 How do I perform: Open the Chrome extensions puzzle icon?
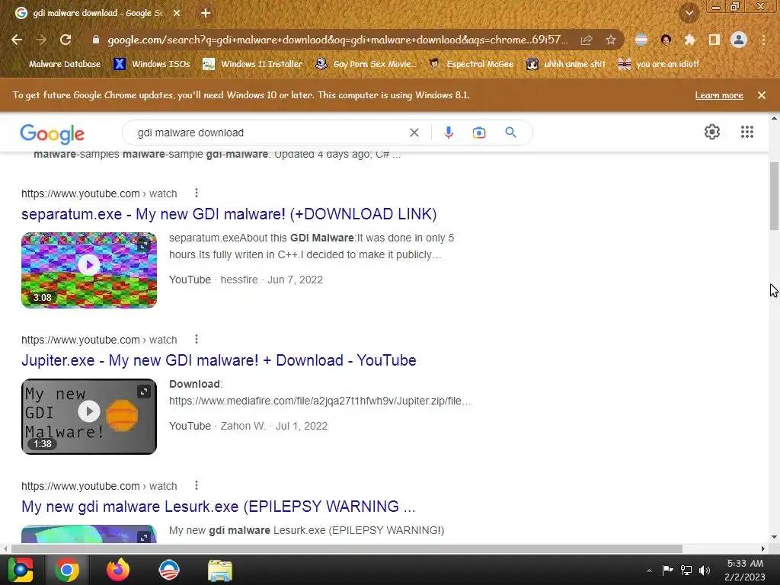[689, 40]
